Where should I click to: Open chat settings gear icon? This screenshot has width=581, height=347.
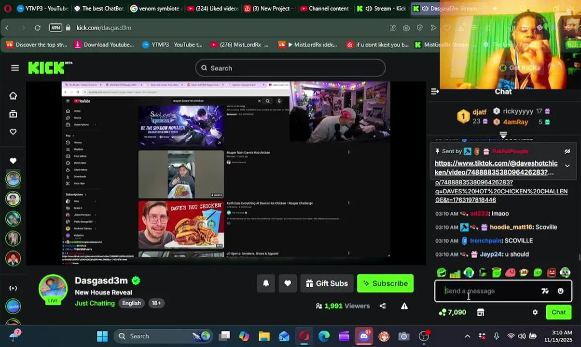[535, 312]
